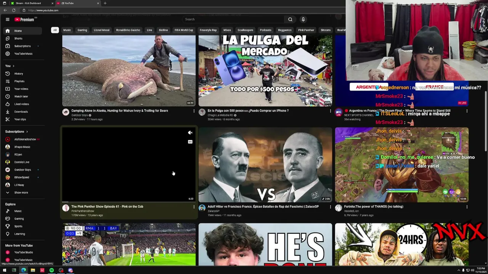488x274 pixels.
Task: Open HoodedLion channel link
Action: click(x=351, y=211)
